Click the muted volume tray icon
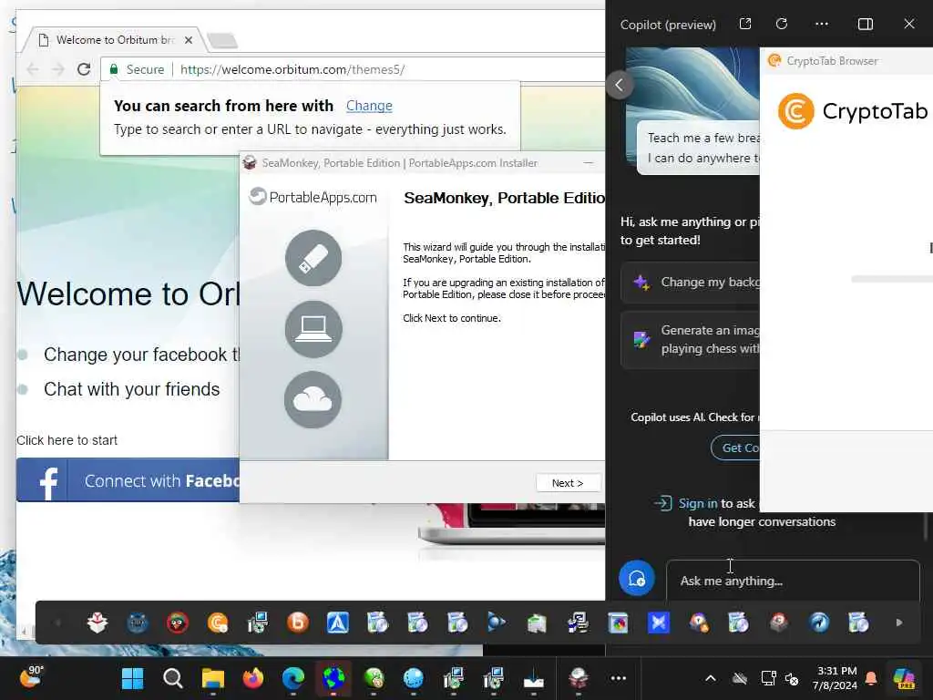 pyautogui.click(x=792, y=678)
